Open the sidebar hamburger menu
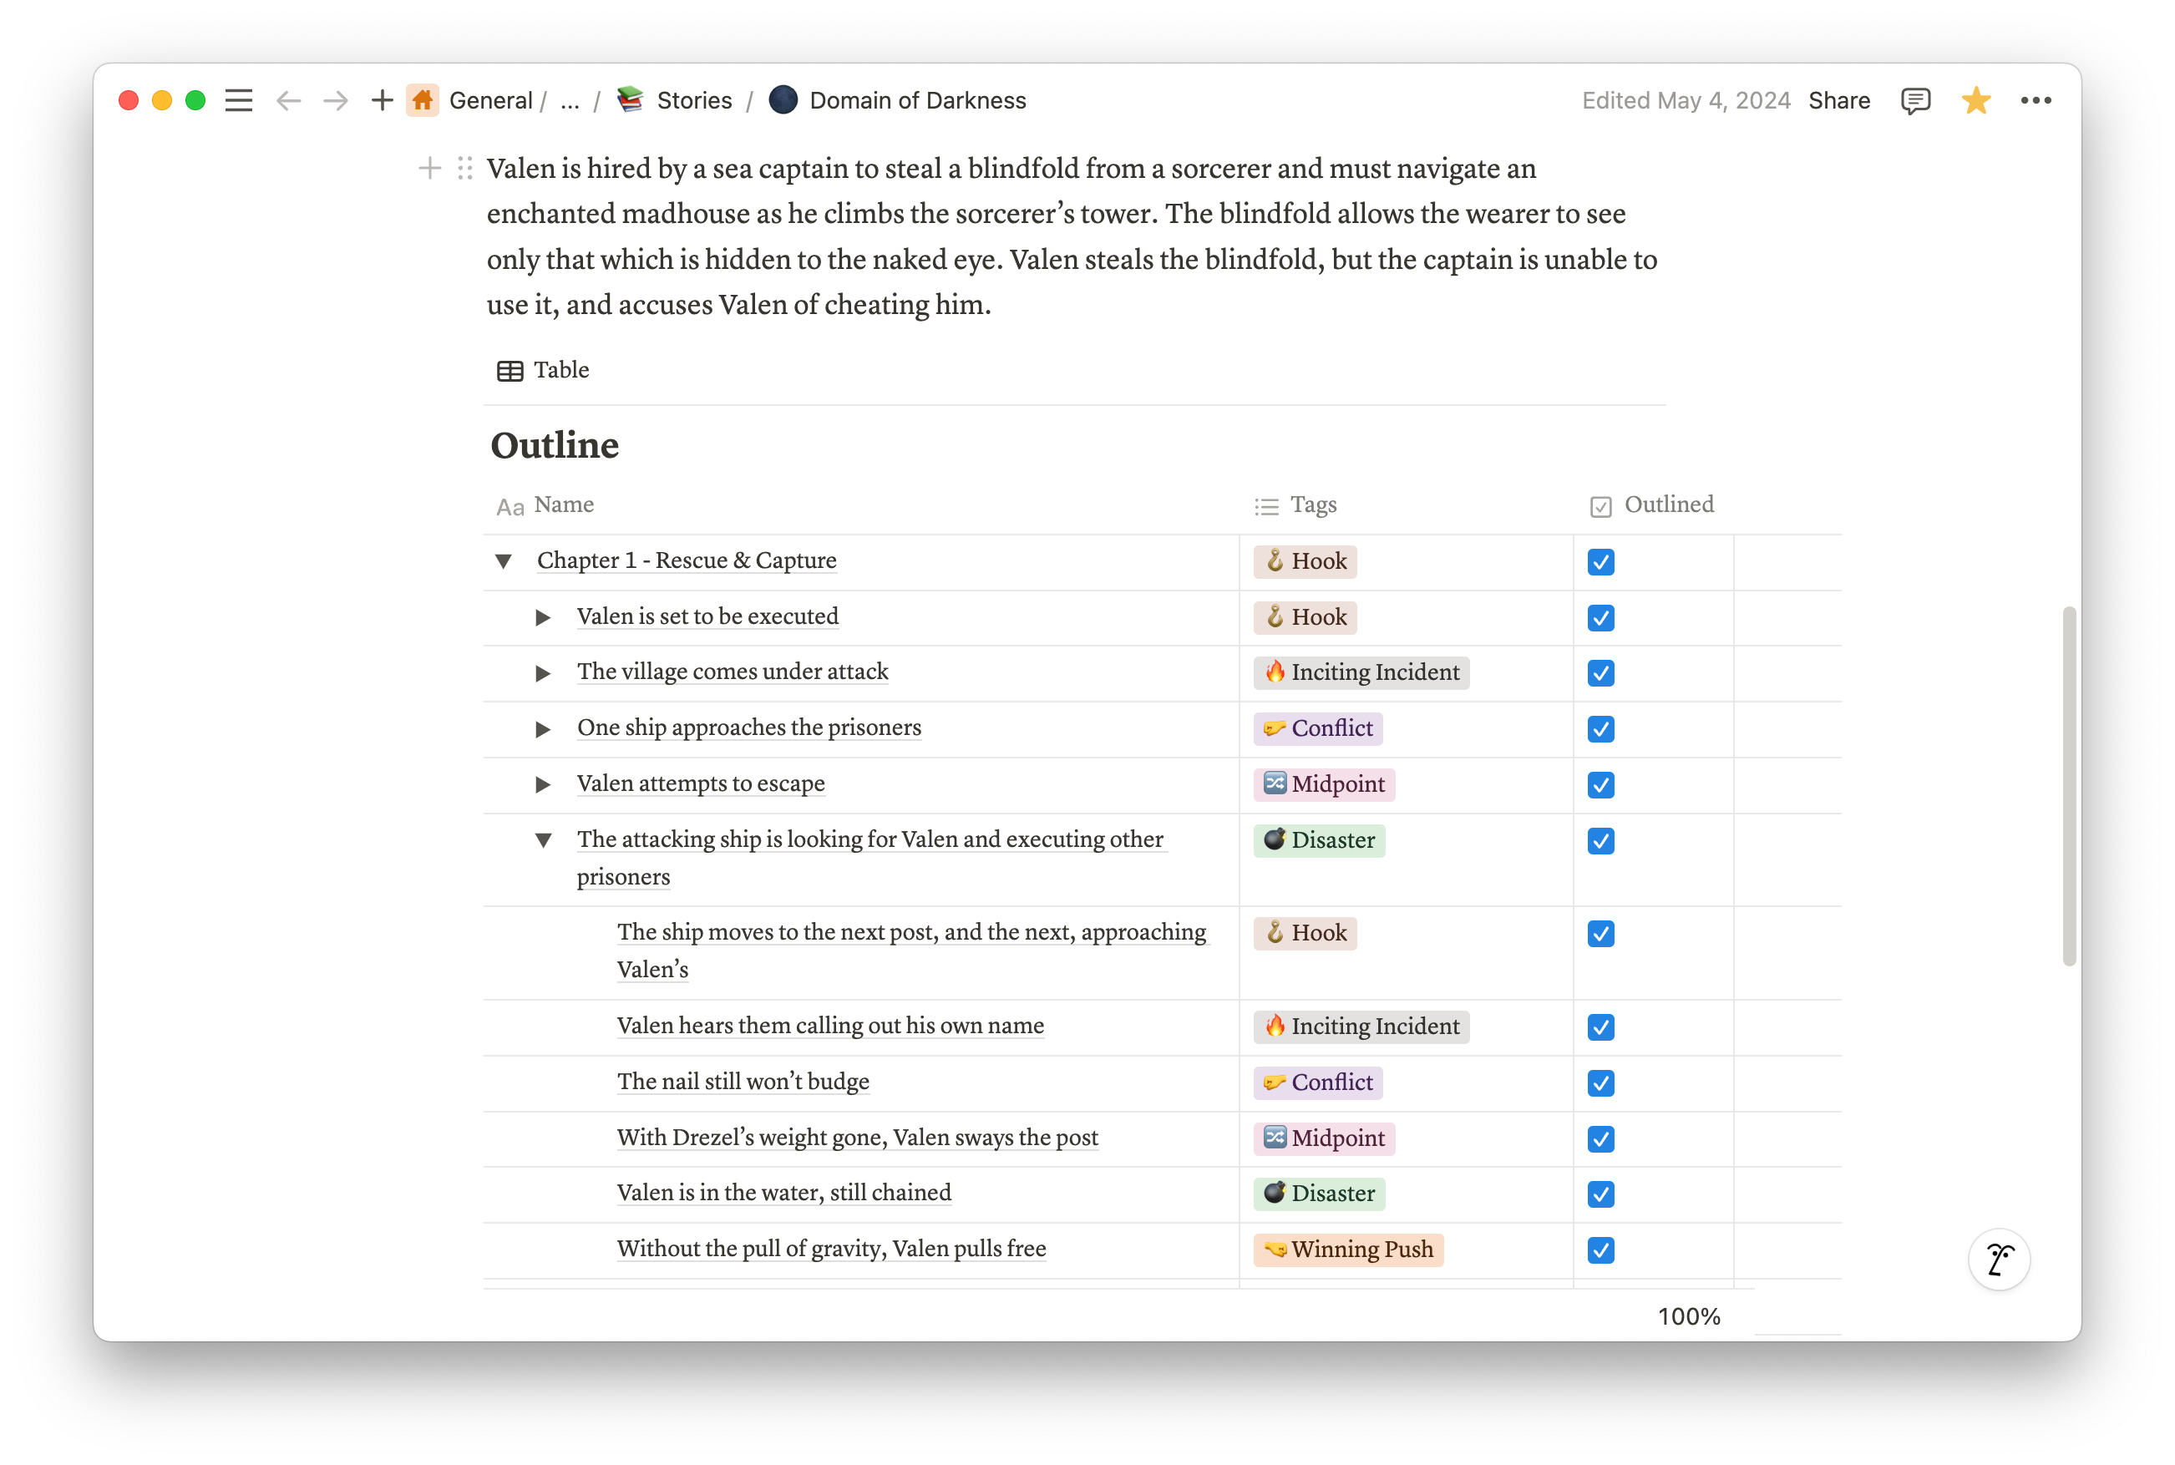This screenshot has width=2175, height=1465. click(238, 100)
